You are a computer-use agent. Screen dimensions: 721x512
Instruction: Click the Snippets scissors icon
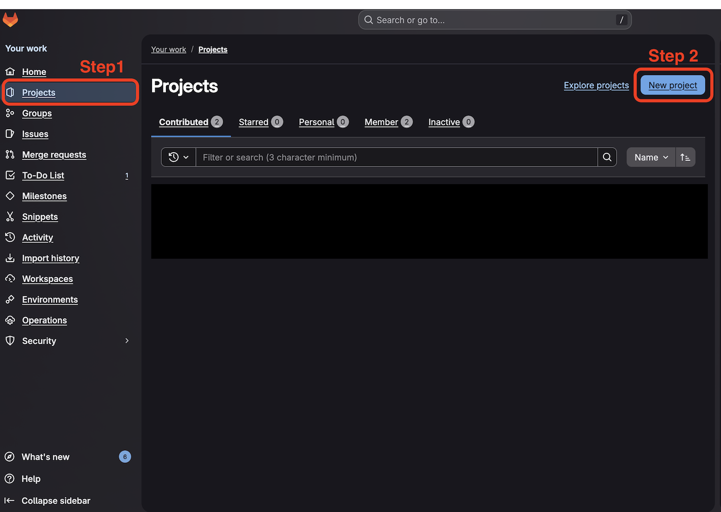10,217
